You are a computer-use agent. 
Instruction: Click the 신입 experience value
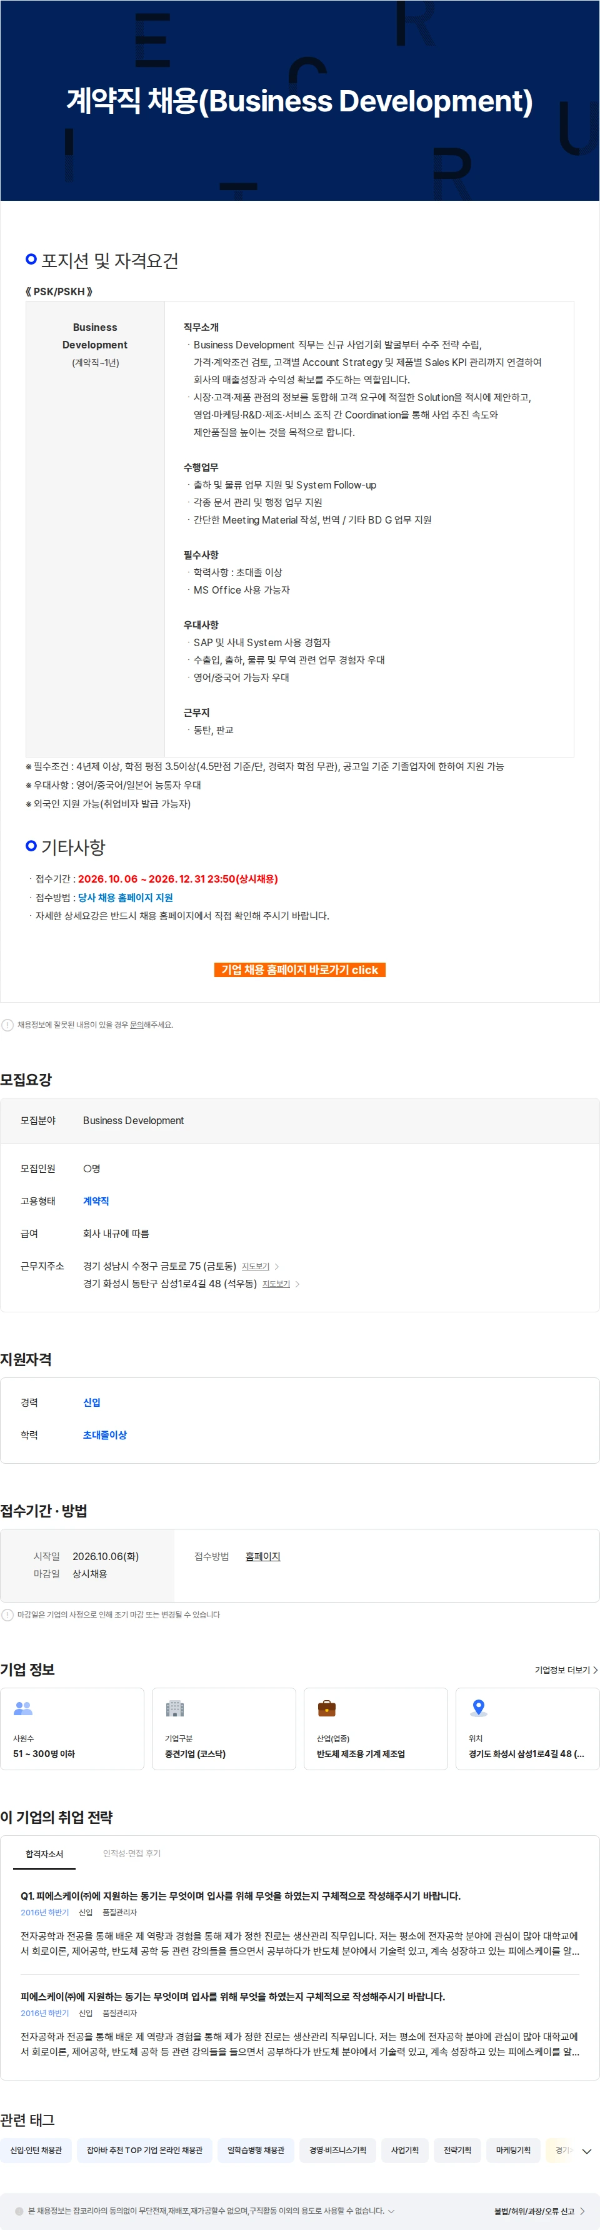[x=92, y=1402]
